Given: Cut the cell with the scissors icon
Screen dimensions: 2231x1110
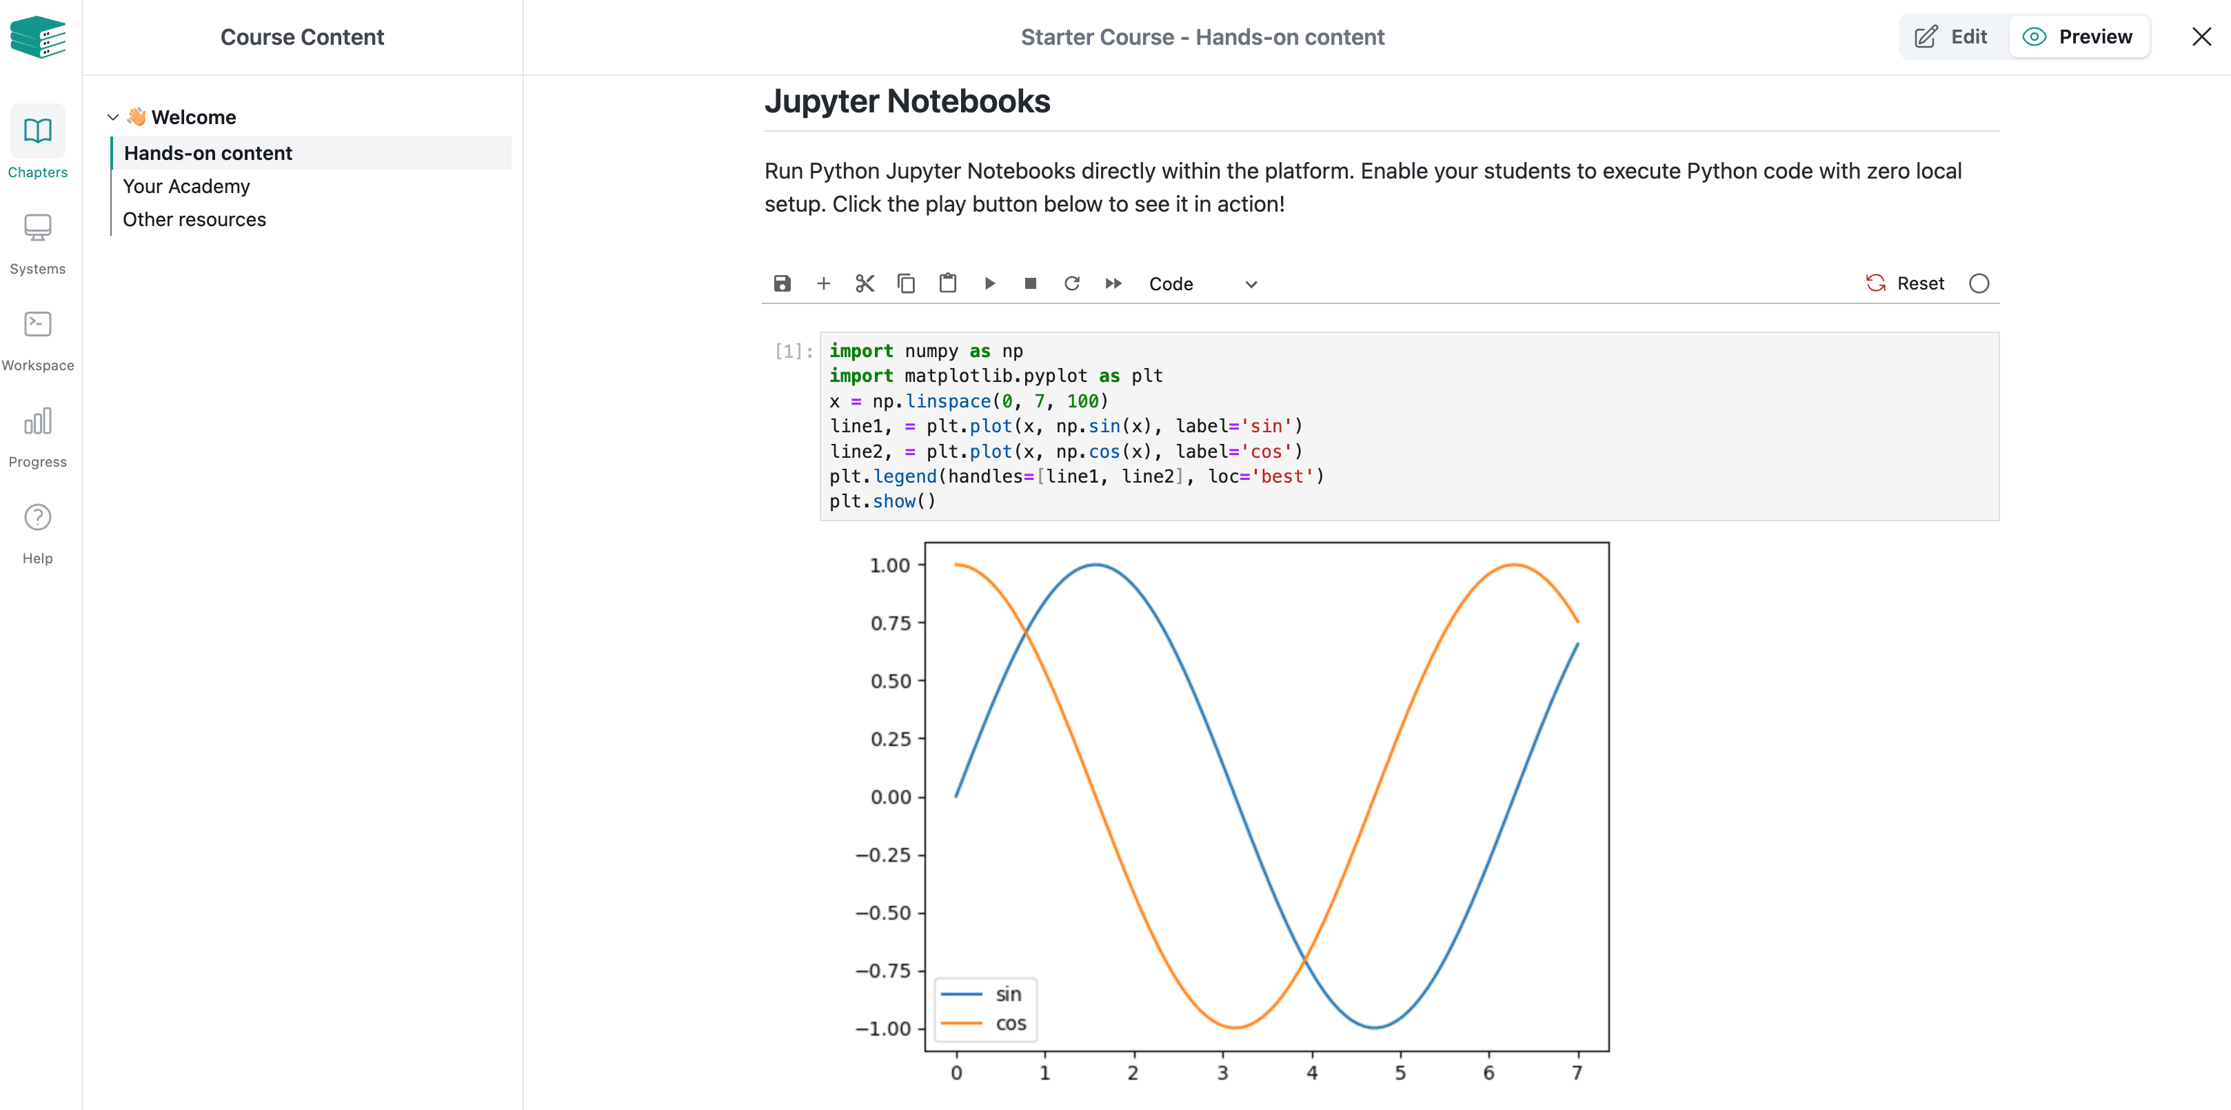Looking at the screenshot, I should [865, 284].
